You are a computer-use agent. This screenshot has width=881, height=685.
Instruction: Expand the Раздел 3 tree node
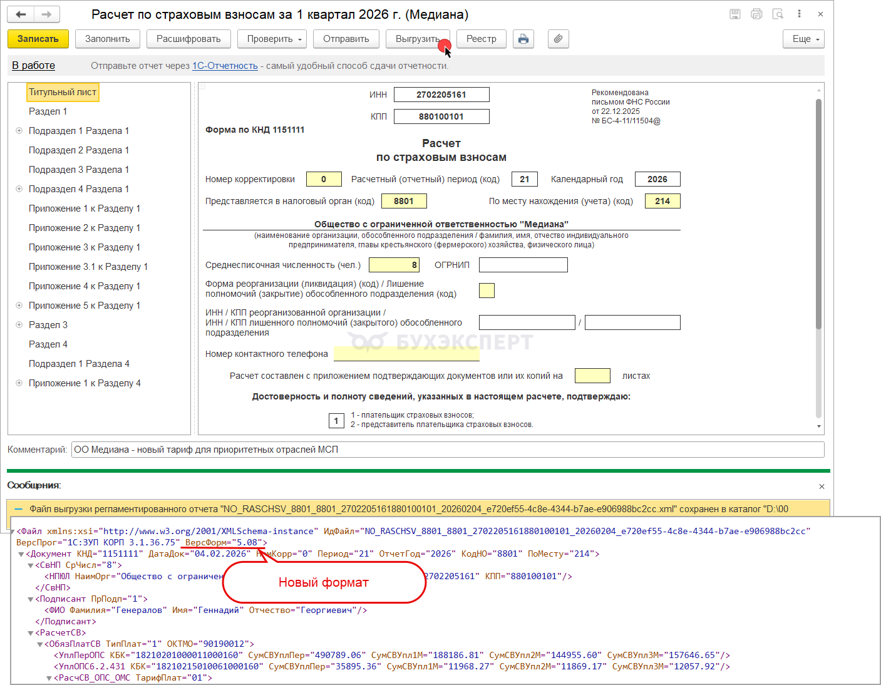(x=19, y=325)
